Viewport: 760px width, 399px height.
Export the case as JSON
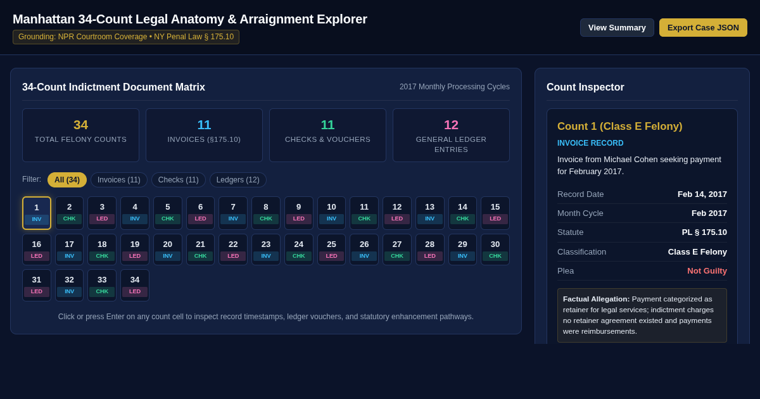click(x=703, y=27)
